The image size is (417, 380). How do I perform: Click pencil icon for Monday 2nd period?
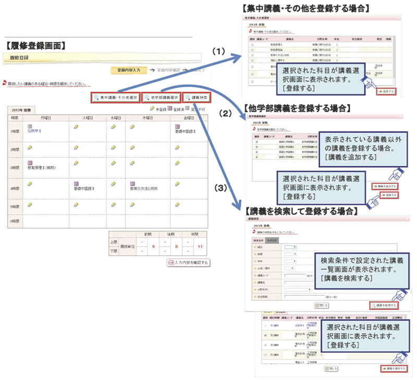pyautogui.click(x=30, y=148)
